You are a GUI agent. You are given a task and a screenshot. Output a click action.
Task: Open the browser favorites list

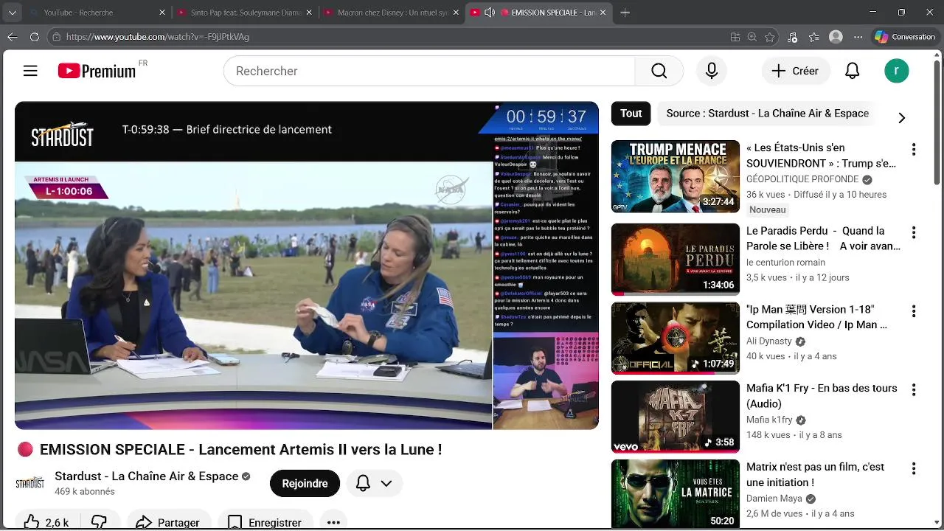pyautogui.click(x=813, y=37)
